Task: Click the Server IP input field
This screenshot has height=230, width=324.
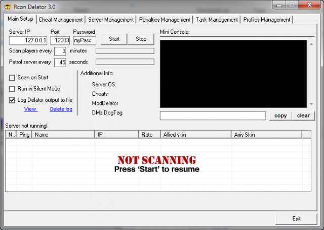Action: coord(28,40)
